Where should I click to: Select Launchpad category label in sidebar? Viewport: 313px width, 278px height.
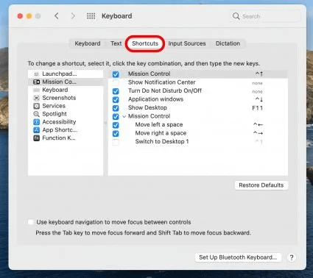[x=60, y=74]
